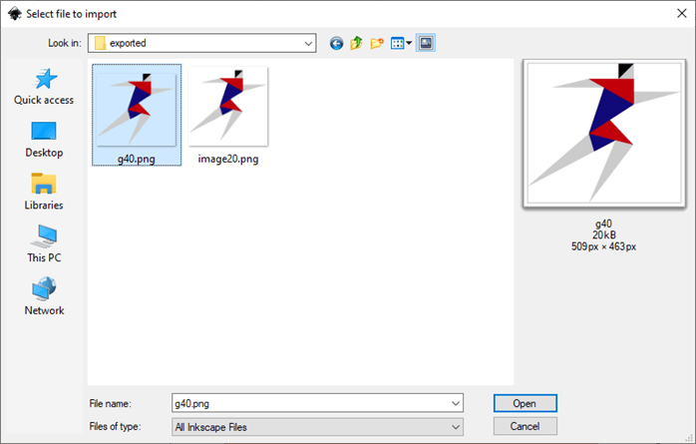Image resolution: width=696 pixels, height=444 pixels.
Task: Click the g40 name under the preview
Action: click(603, 223)
